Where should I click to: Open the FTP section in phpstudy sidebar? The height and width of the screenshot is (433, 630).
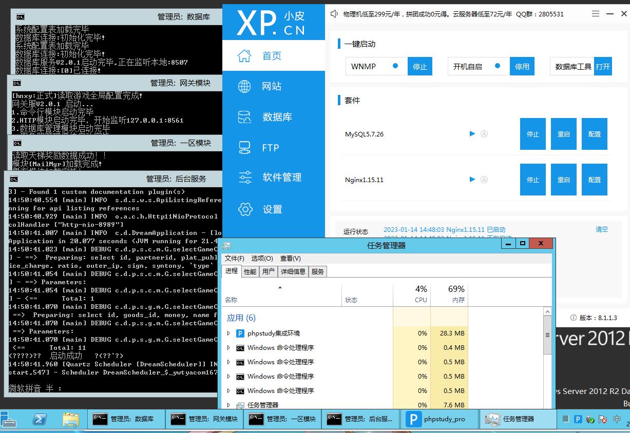273,148
